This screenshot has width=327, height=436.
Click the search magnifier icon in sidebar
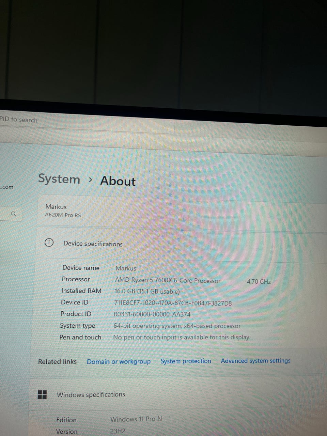[14, 214]
